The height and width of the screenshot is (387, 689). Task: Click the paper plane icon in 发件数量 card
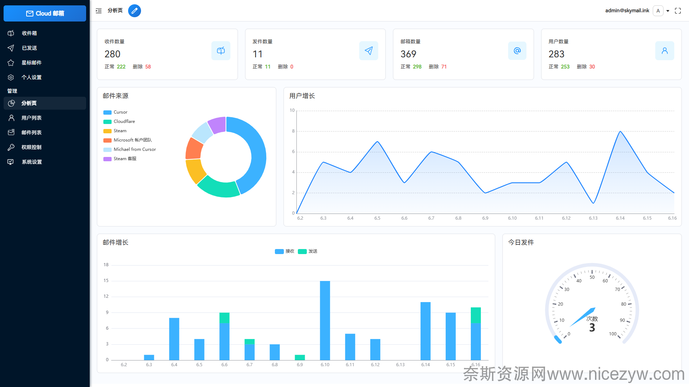pos(369,51)
